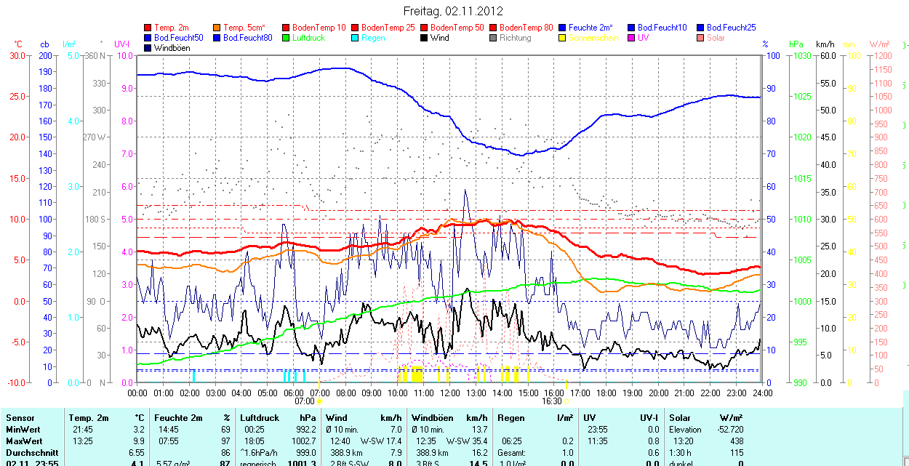Click the 'Solar' column header in table
The height and width of the screenshot is (466, 909).
click(680, 418)
